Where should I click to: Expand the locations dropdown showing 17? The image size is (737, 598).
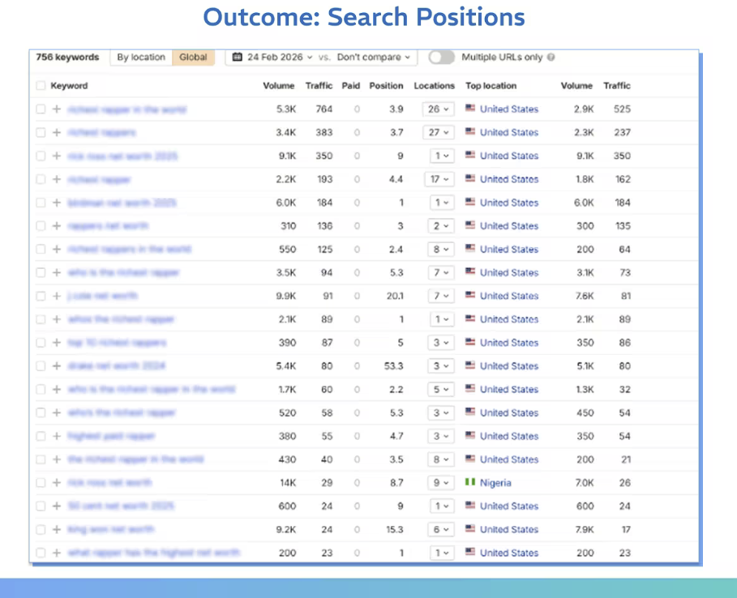(439, 179)
